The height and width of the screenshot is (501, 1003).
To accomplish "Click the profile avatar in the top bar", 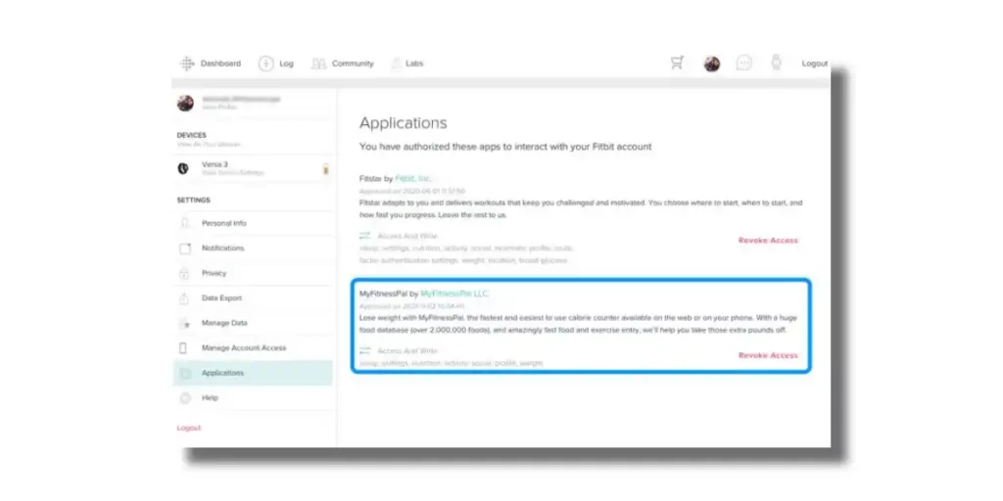I will point(712,64).
